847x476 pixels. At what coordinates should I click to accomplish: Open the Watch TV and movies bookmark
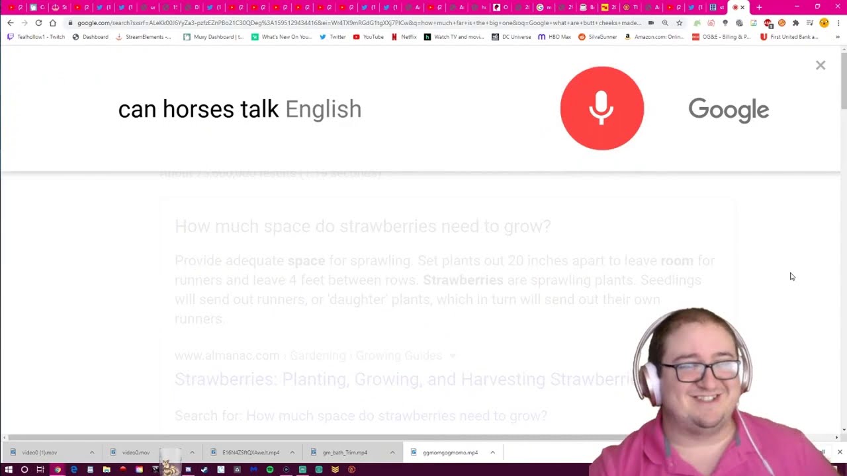click(x=454, y=37)
